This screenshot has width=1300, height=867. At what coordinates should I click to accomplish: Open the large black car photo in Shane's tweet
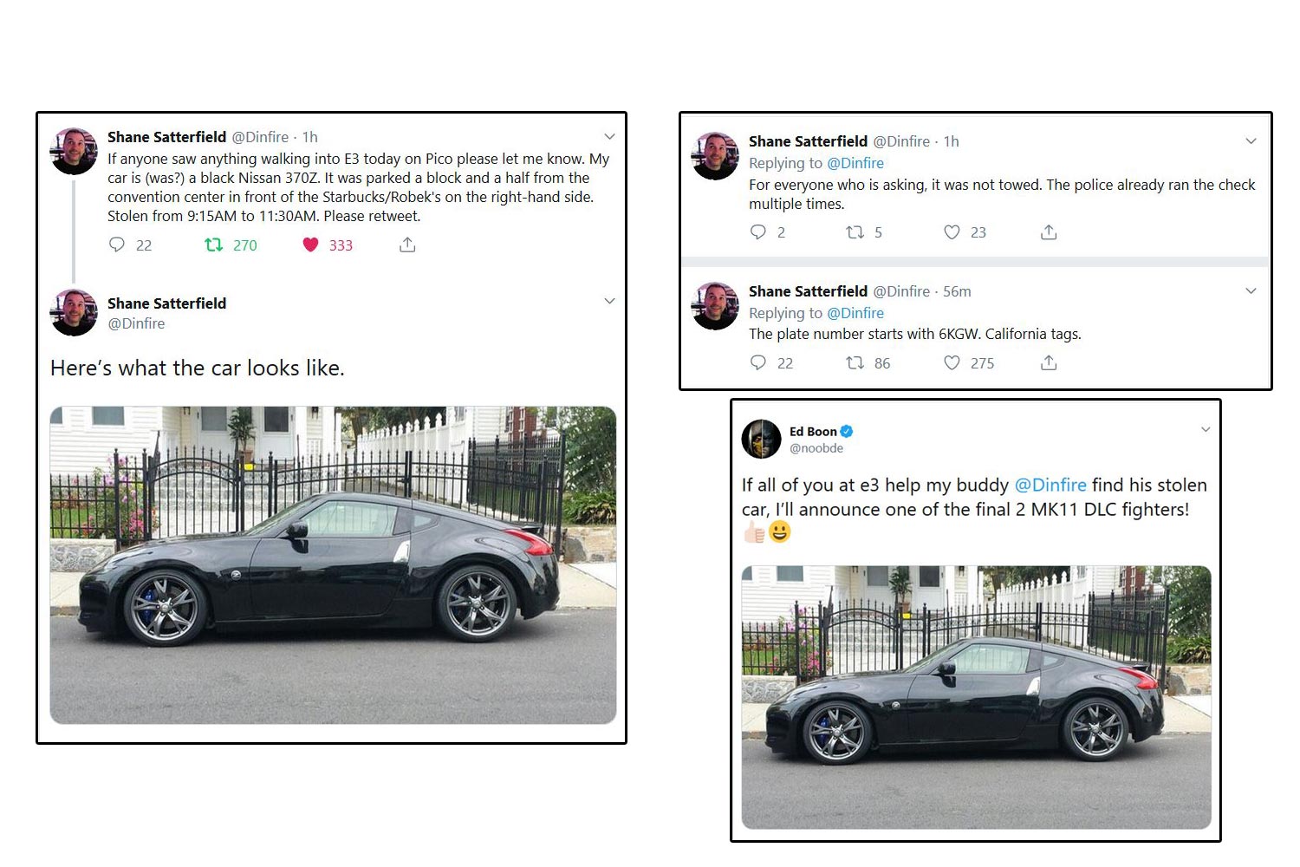(333, 564)
